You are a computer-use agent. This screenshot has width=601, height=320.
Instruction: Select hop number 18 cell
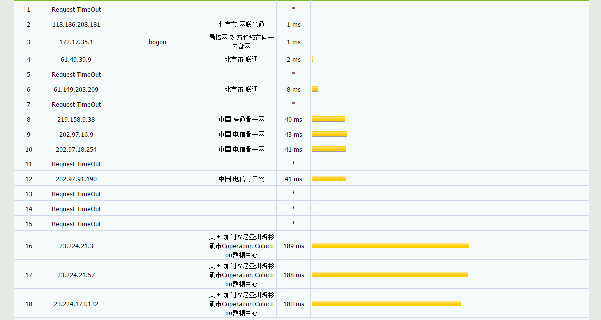[x=29, y=304]
